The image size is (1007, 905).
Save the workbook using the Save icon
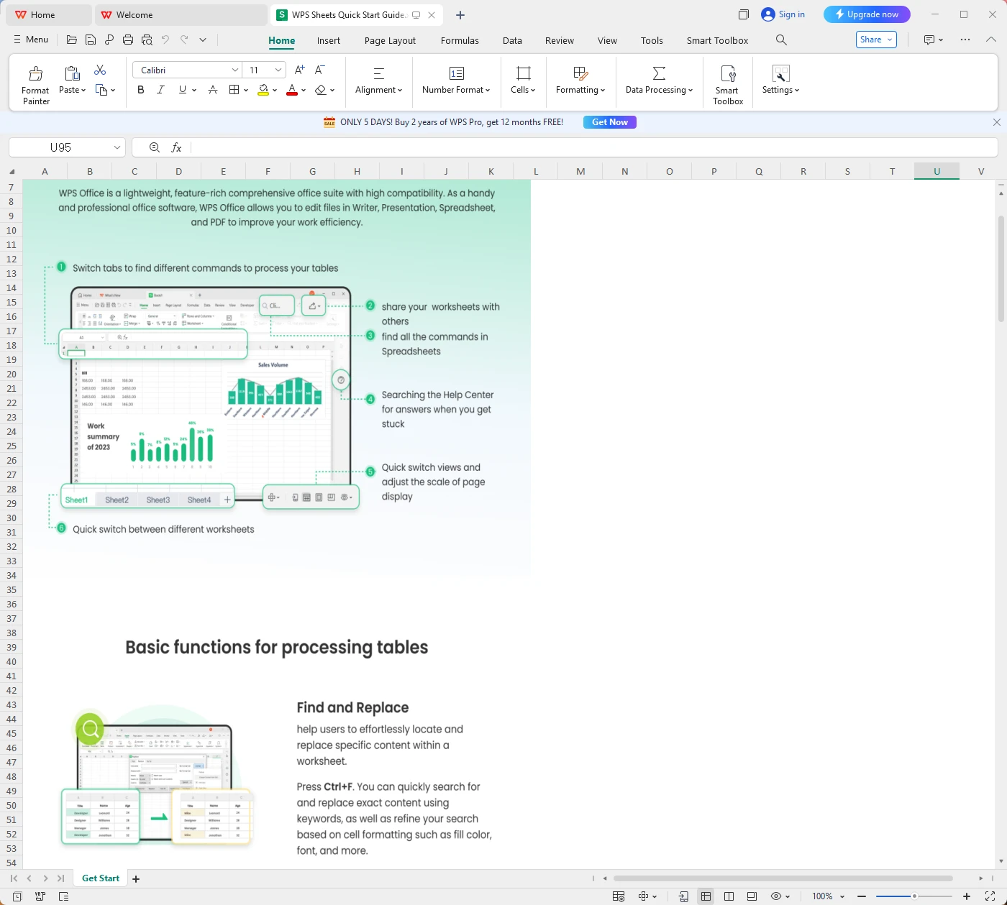click(91, 40)
